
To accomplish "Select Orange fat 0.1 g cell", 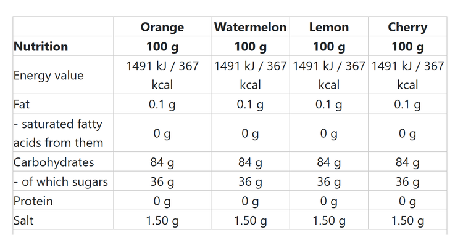I will (162, 105).
